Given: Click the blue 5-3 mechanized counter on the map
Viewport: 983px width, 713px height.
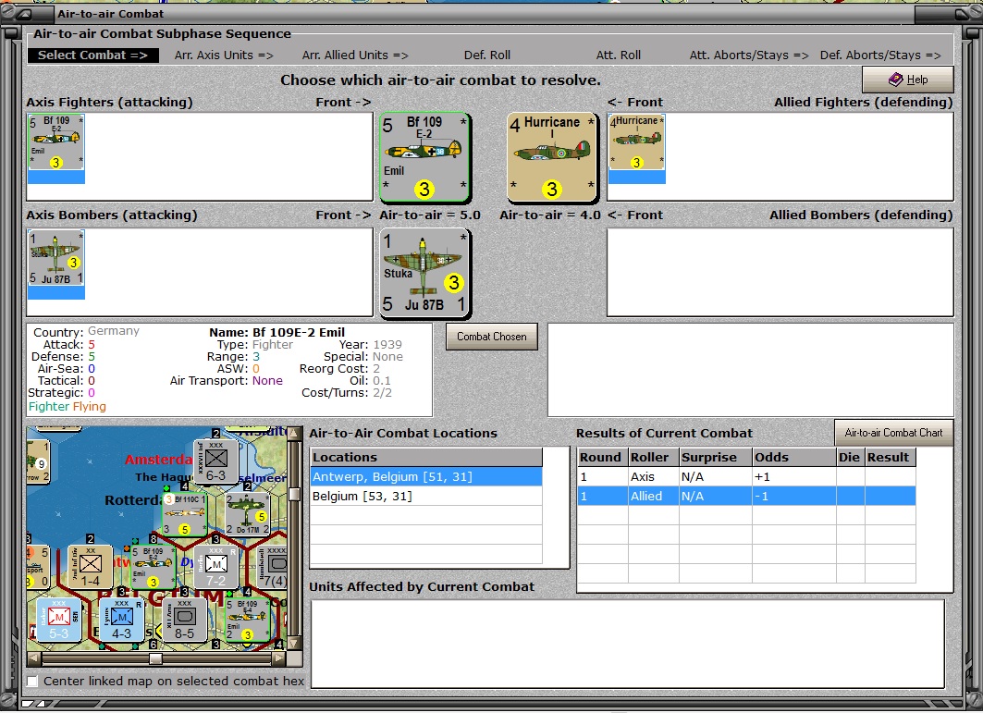Looking at the screenshot, I should point(58,620).
